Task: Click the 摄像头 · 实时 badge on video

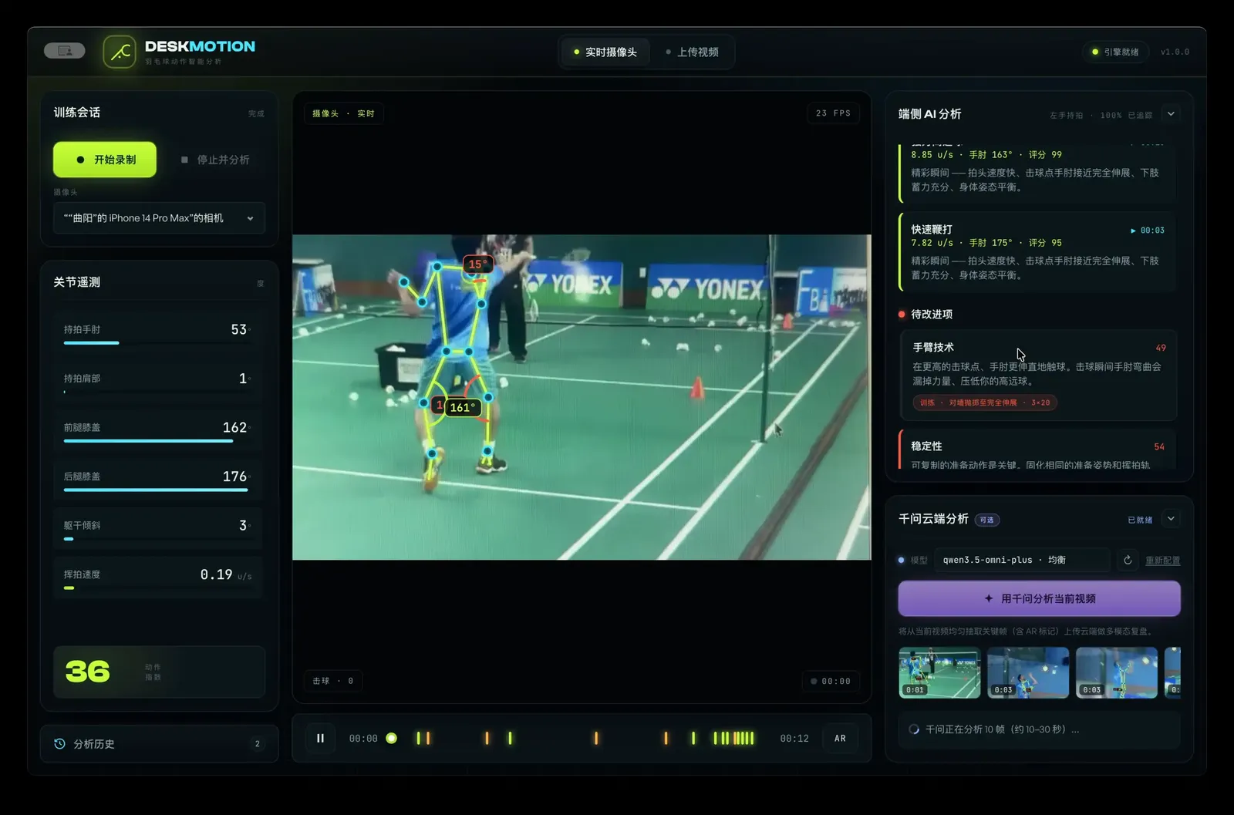Action: pos(343,113)
